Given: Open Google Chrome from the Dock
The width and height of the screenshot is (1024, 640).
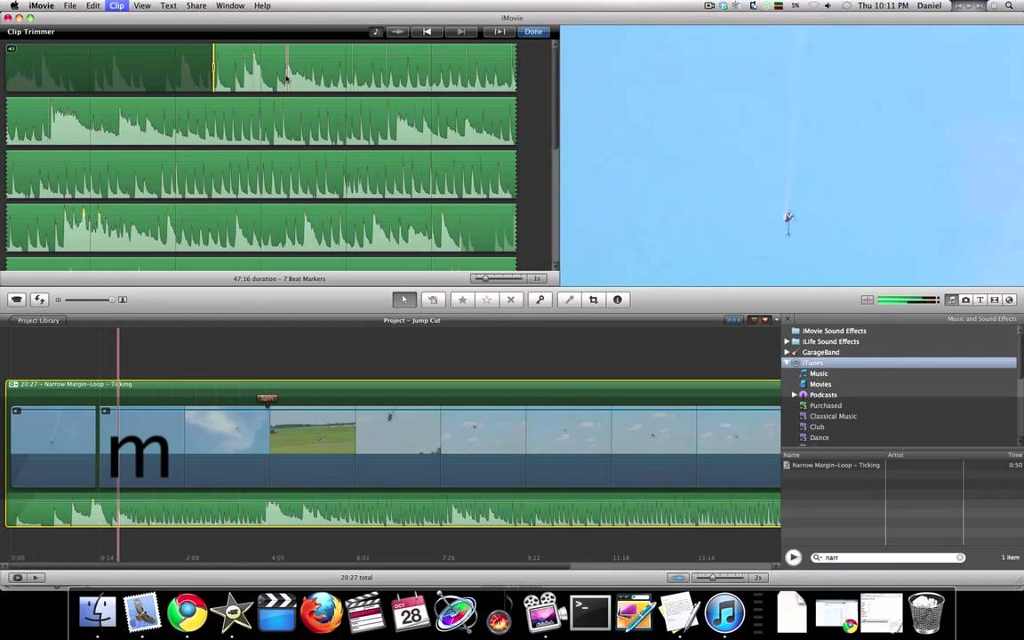Looking at the screenshot, I should [x=187, y=612].
